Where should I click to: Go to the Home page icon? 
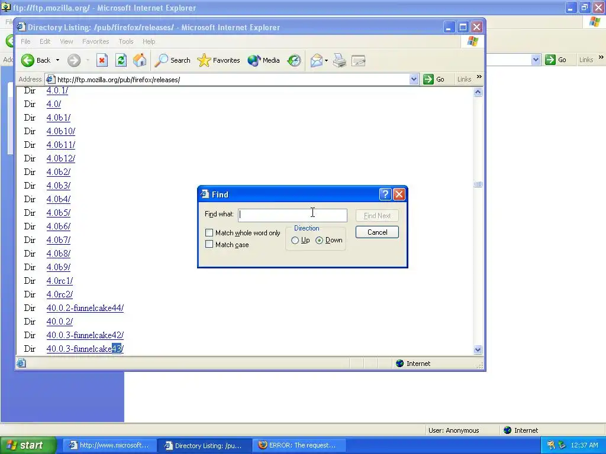coord(140,60)
